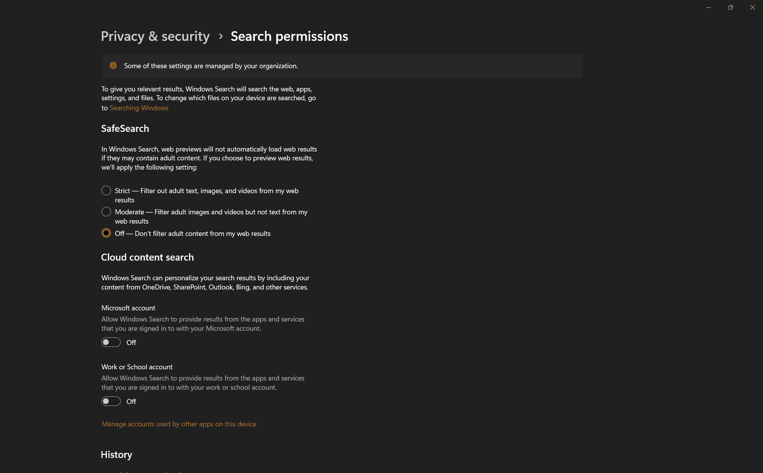Click the Search permissions page title
The width and height of the screenshot is (763, 473).
(289, 36)
